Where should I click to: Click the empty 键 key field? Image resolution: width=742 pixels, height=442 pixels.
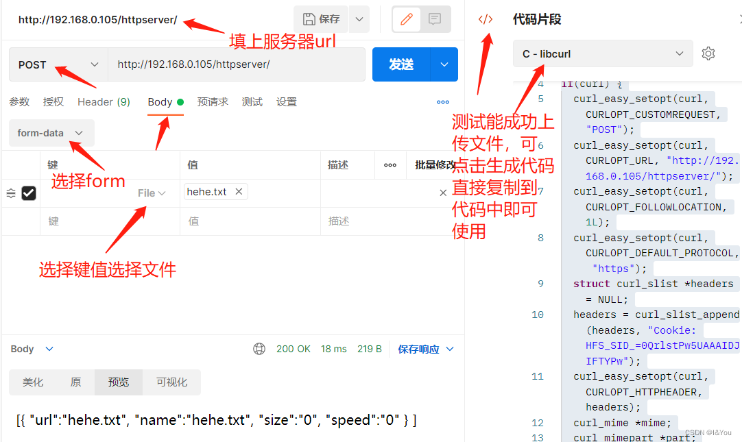click(x=110, y=221)
